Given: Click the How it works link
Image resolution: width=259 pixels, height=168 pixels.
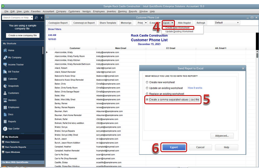Looking at the screenshot, I should pos(195,88).
